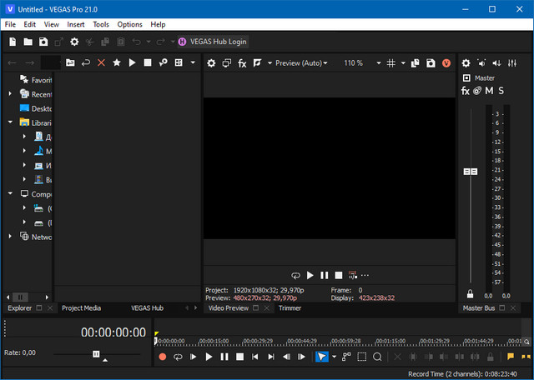Click the Save Snapshot to File icon
534x380 pixels.
[x=431, y=63]
